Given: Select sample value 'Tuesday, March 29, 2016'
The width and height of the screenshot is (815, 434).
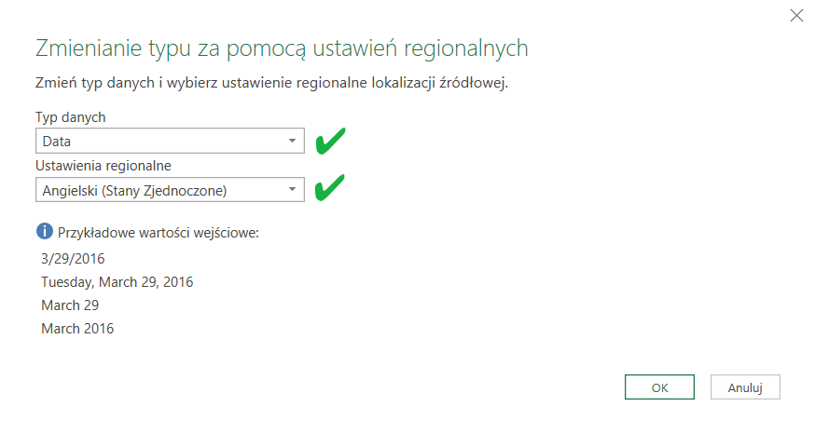Looking at the screenshot, I should click(117, 280).
